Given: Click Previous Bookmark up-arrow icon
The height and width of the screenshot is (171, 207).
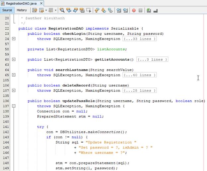Looking at the screenshot, I should click(x=97, y=10).
